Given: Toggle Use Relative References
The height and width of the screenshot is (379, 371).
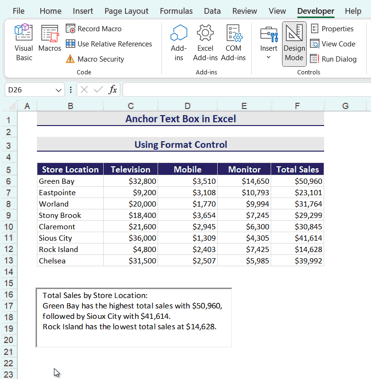Looking at the screenshot, I should tap(109, 44).
